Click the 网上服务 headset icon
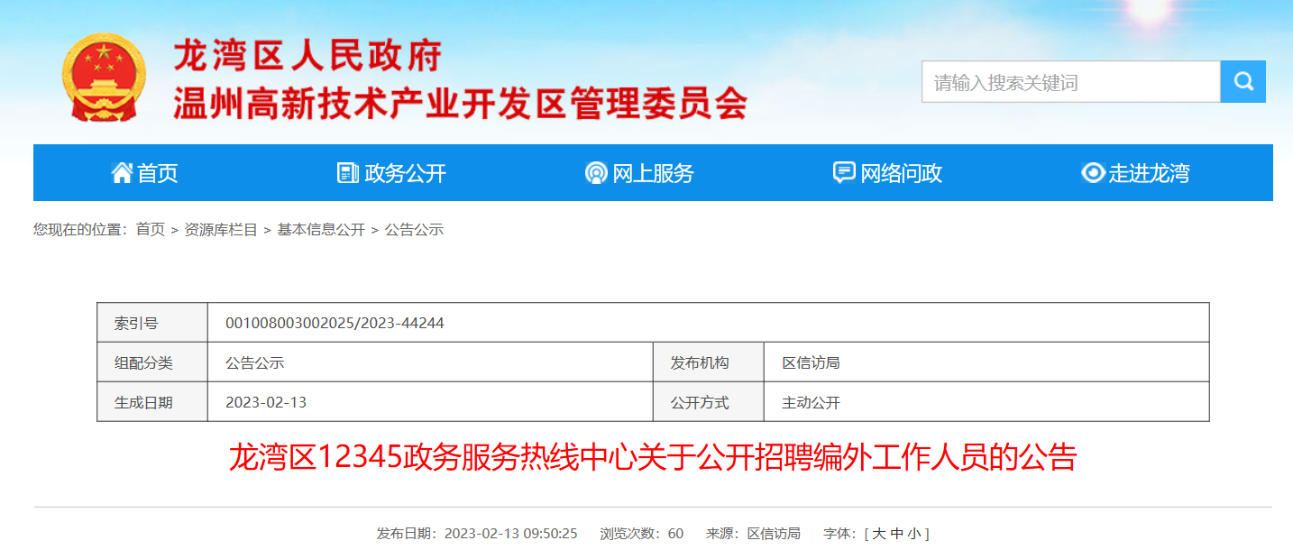Screen dimensions: 1293x559 [596, 173]
